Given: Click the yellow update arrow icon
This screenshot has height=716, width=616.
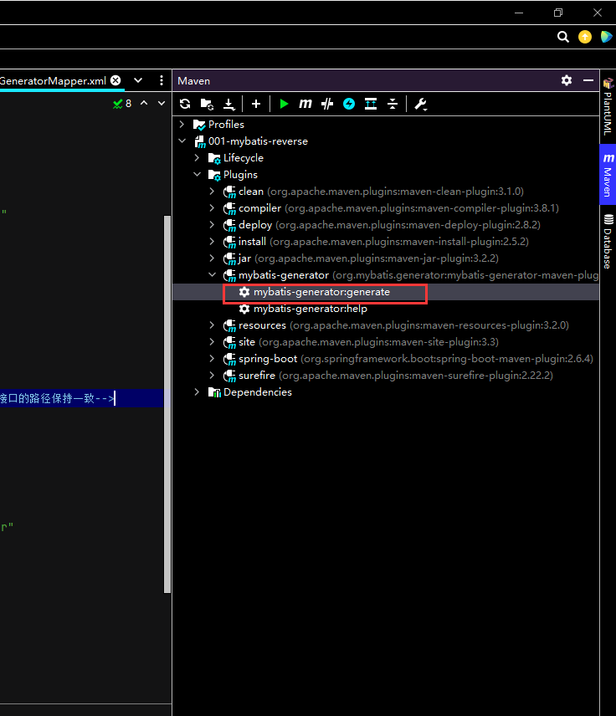Looking at the screenshot, I should [x=585, y=37].
